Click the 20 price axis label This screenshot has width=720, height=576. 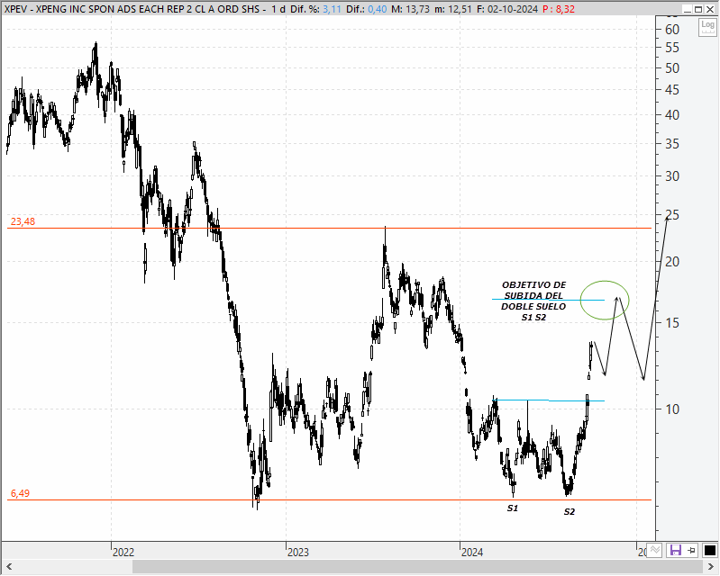(x=671, y=262)
